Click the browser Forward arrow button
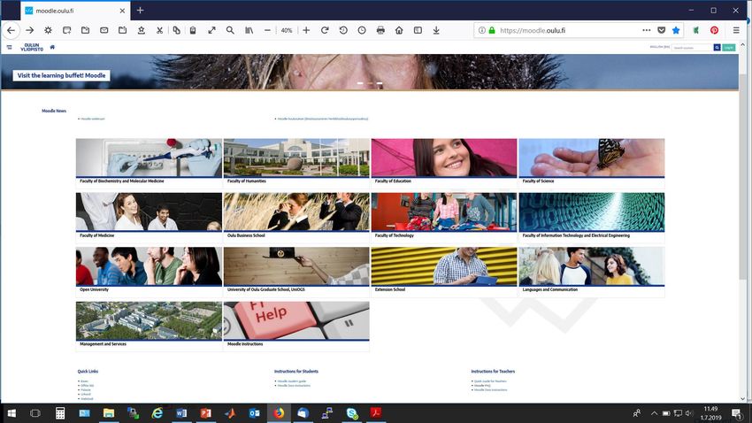 (x=30, y=30)
